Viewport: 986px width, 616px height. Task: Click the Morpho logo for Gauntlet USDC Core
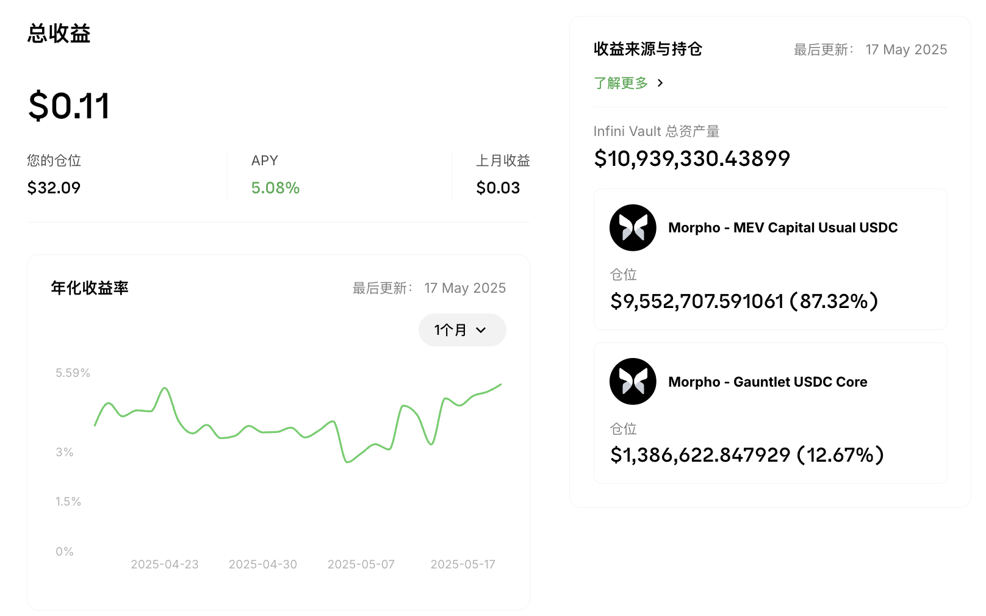click(x=633, y=381)
